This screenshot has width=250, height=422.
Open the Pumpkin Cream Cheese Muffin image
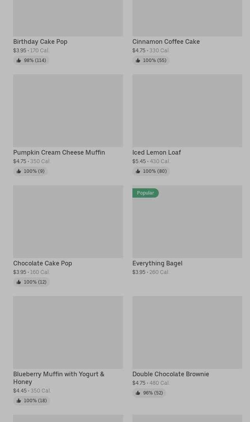68,110
